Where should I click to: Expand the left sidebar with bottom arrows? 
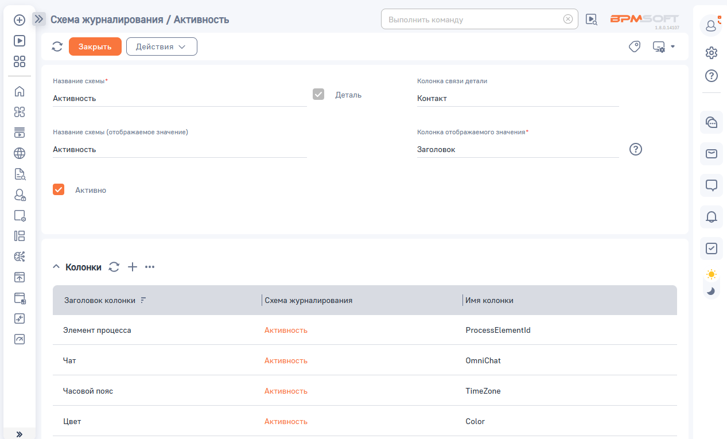pyautogui.click(x=20, y=434)
